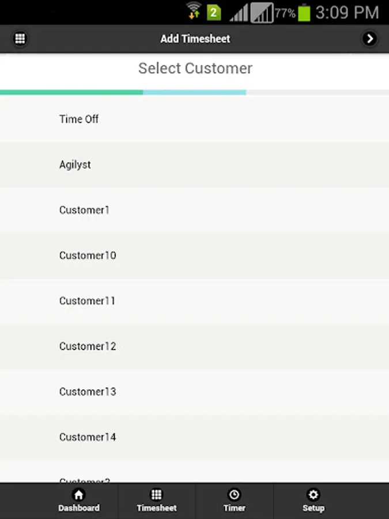389x519 pixels.
Task: Select the Time Off entry
Action: coord(79,119)
